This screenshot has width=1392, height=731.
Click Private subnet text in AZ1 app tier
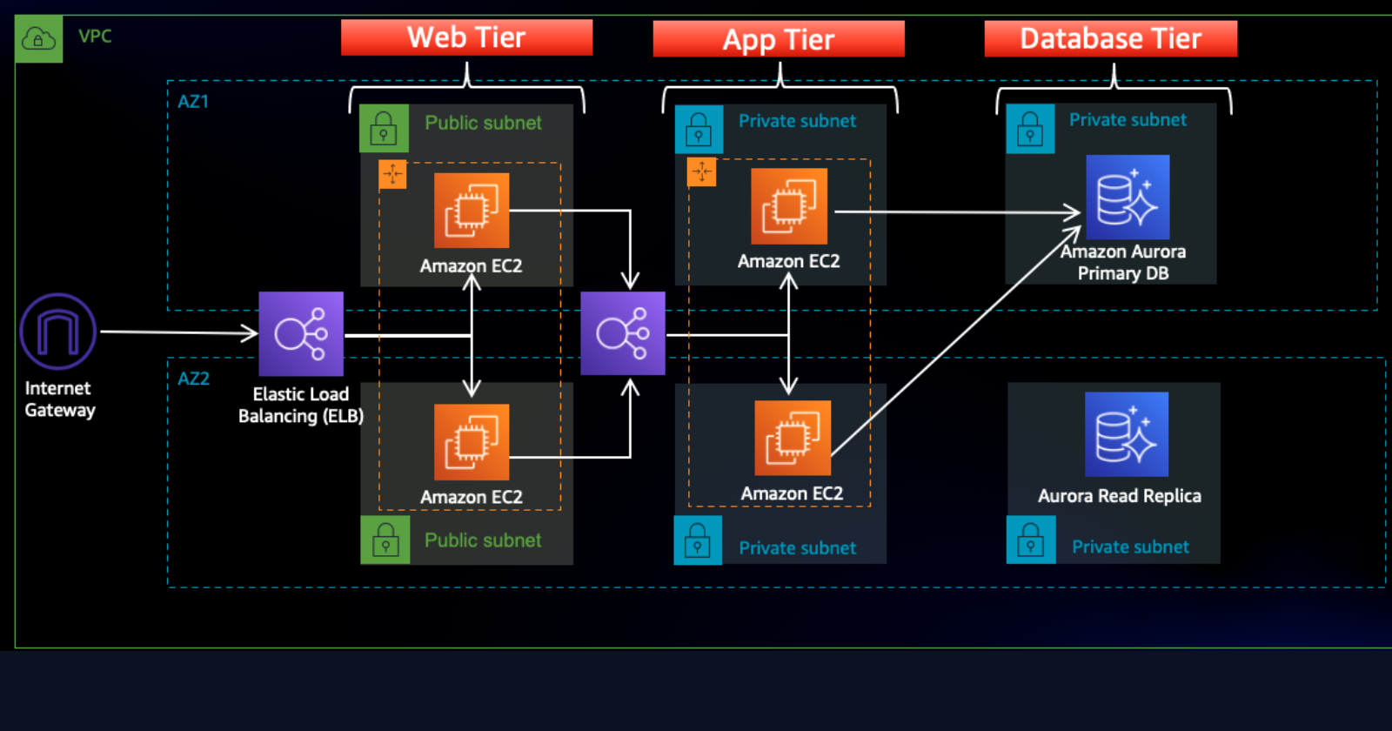coord(797,121)
